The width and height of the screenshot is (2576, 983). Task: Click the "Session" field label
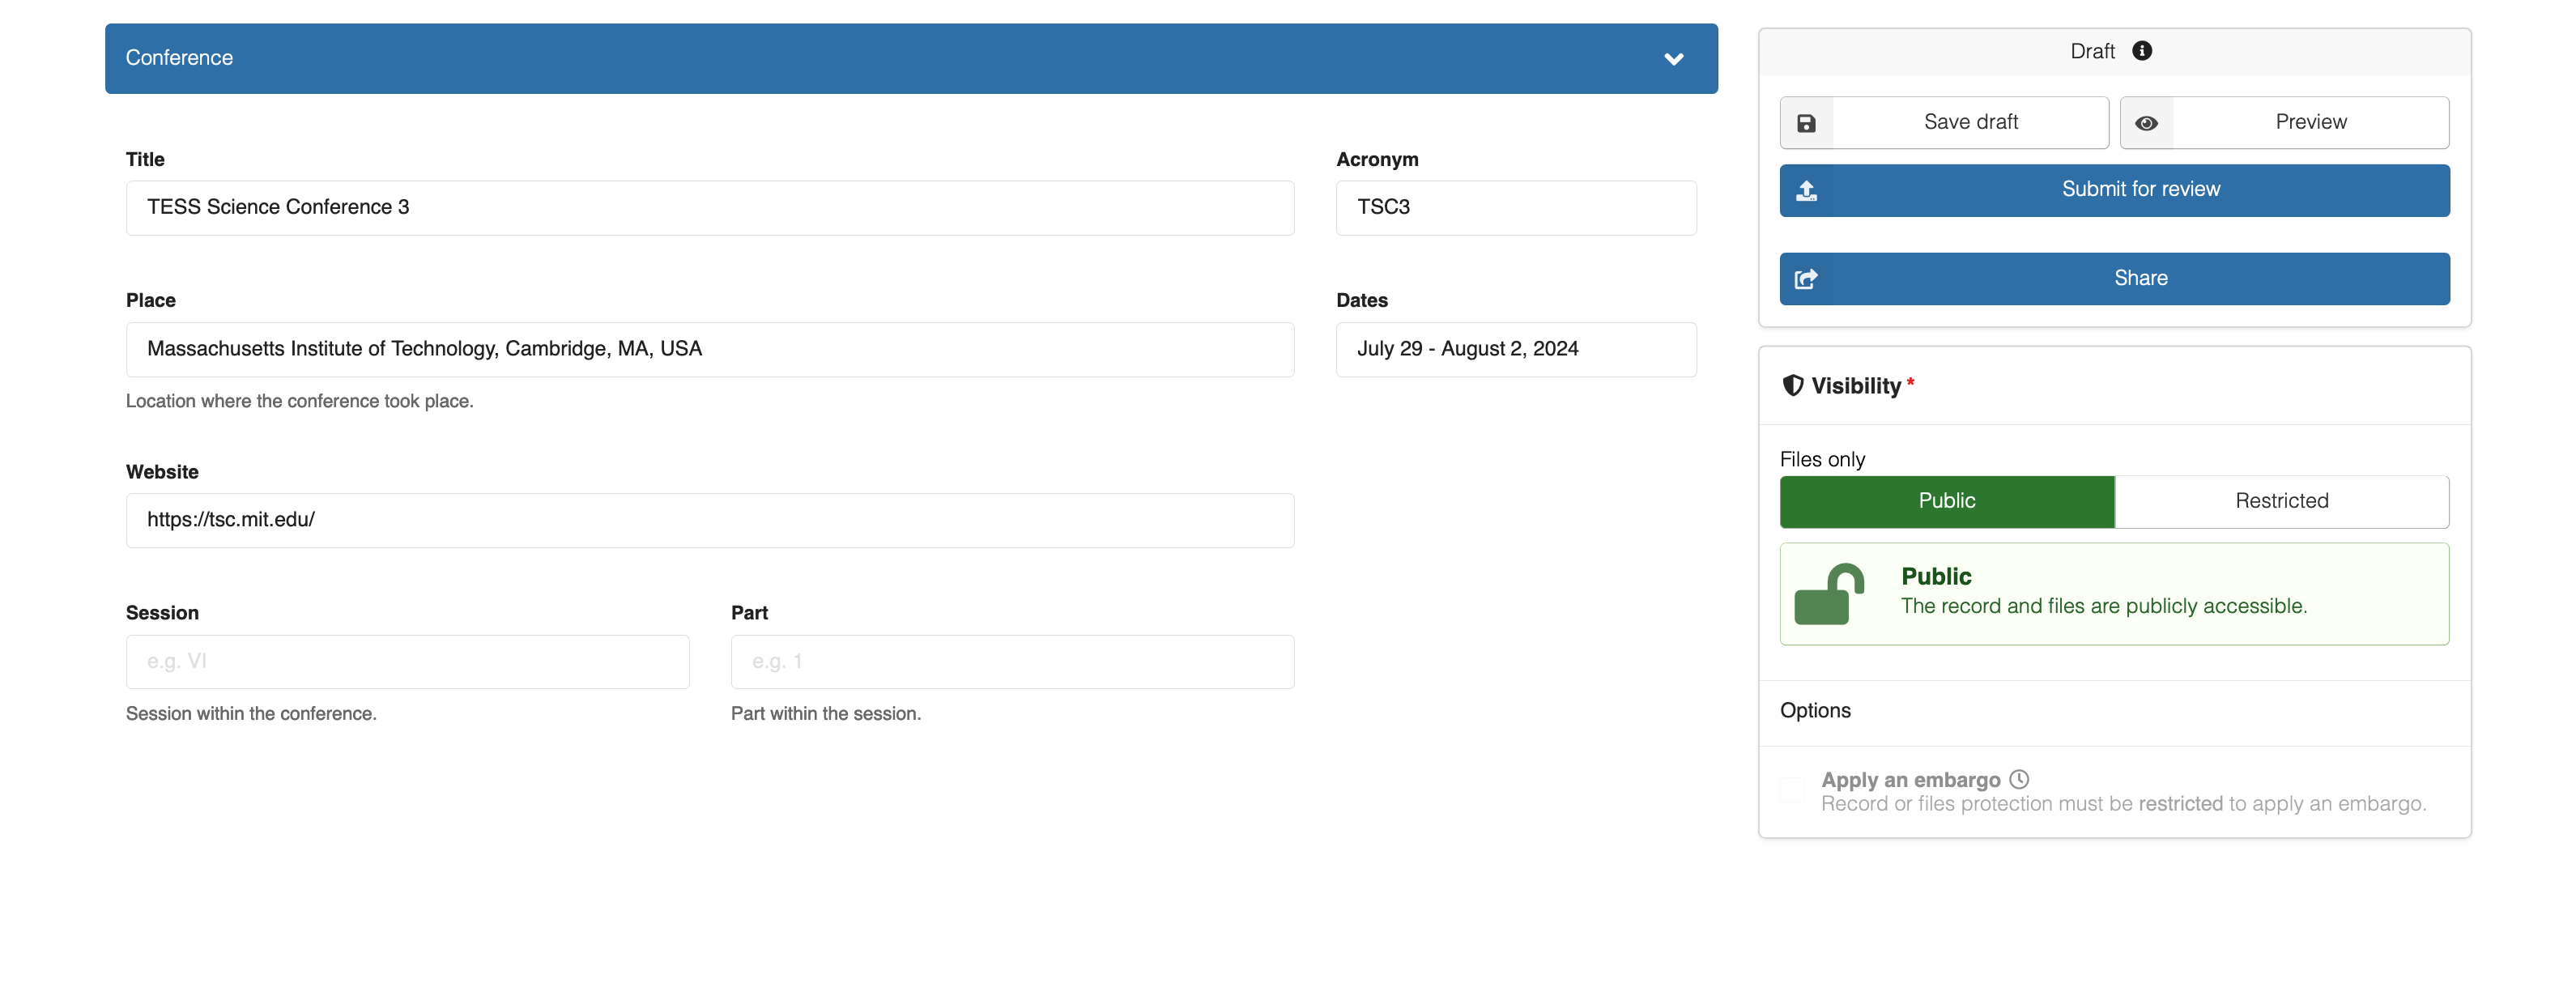[162, 613]
